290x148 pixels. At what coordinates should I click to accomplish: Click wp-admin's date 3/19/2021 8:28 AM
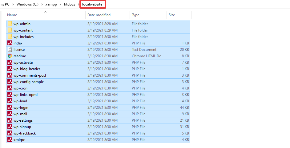tap(103, 24)
